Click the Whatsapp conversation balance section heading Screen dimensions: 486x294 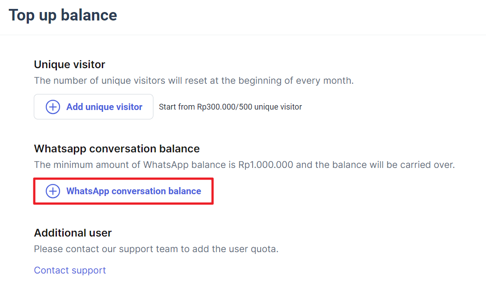pos(117,149)
